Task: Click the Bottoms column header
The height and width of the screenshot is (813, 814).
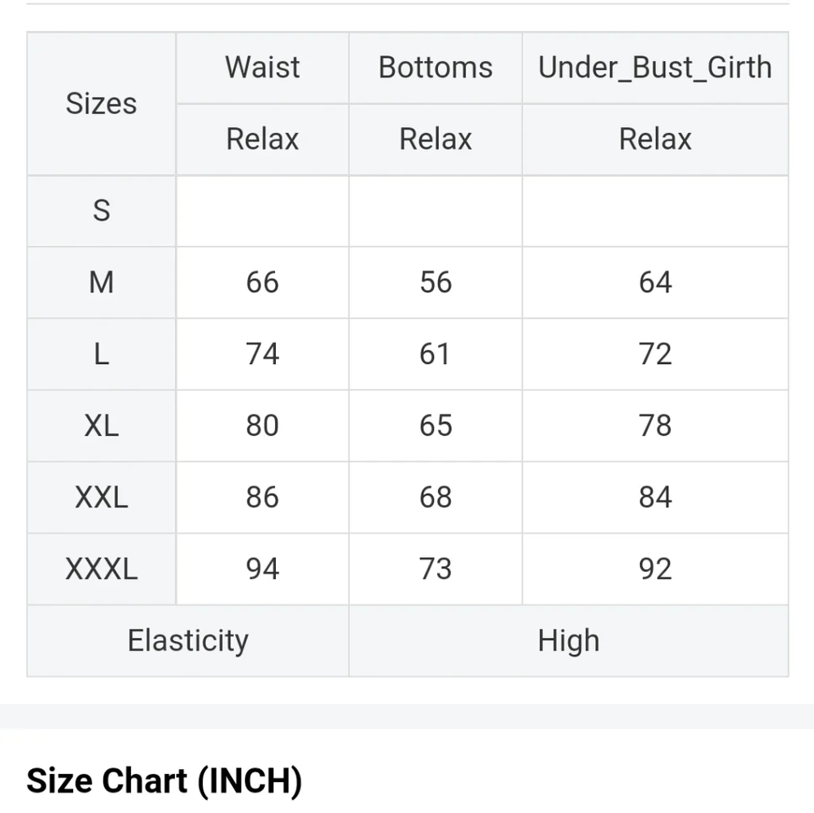Action: [x=435, y=67]
